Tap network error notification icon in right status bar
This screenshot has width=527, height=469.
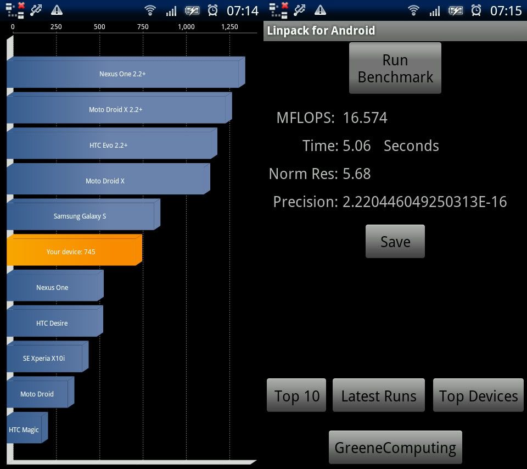(279, 10)
